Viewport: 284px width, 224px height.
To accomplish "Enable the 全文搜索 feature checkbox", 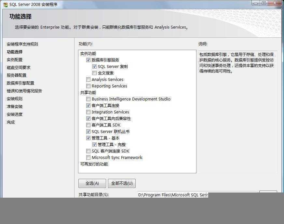I will [95, 73].
